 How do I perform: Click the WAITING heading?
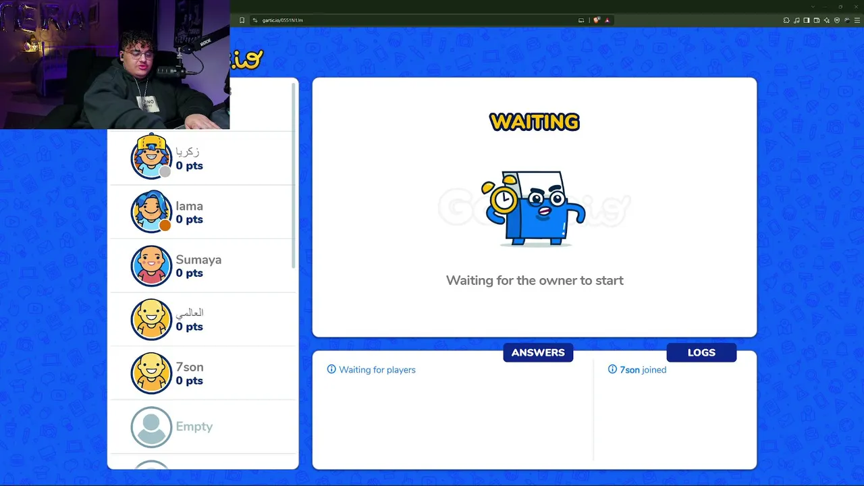click(x=535, y=122)
